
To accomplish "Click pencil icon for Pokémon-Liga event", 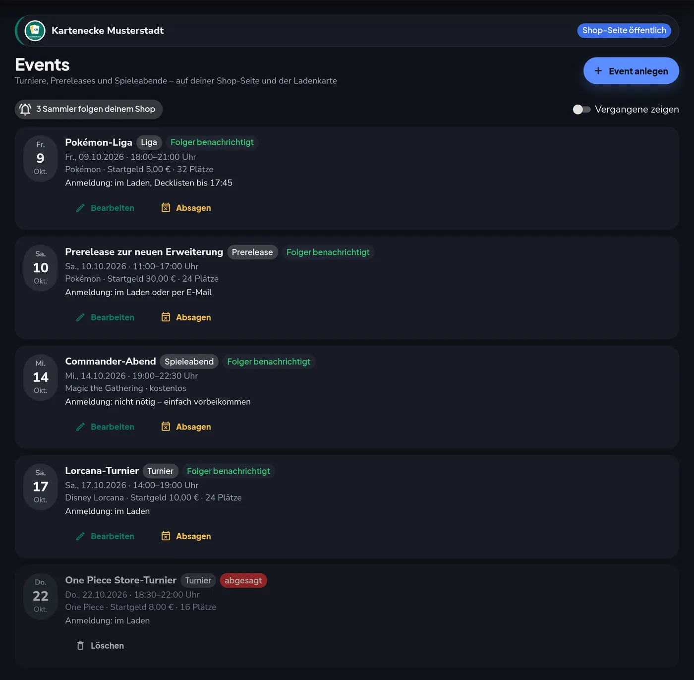I will pos(80,208).
